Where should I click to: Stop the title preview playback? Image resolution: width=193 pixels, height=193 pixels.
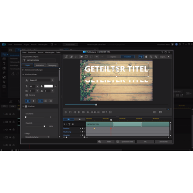[x=70, y=112]
